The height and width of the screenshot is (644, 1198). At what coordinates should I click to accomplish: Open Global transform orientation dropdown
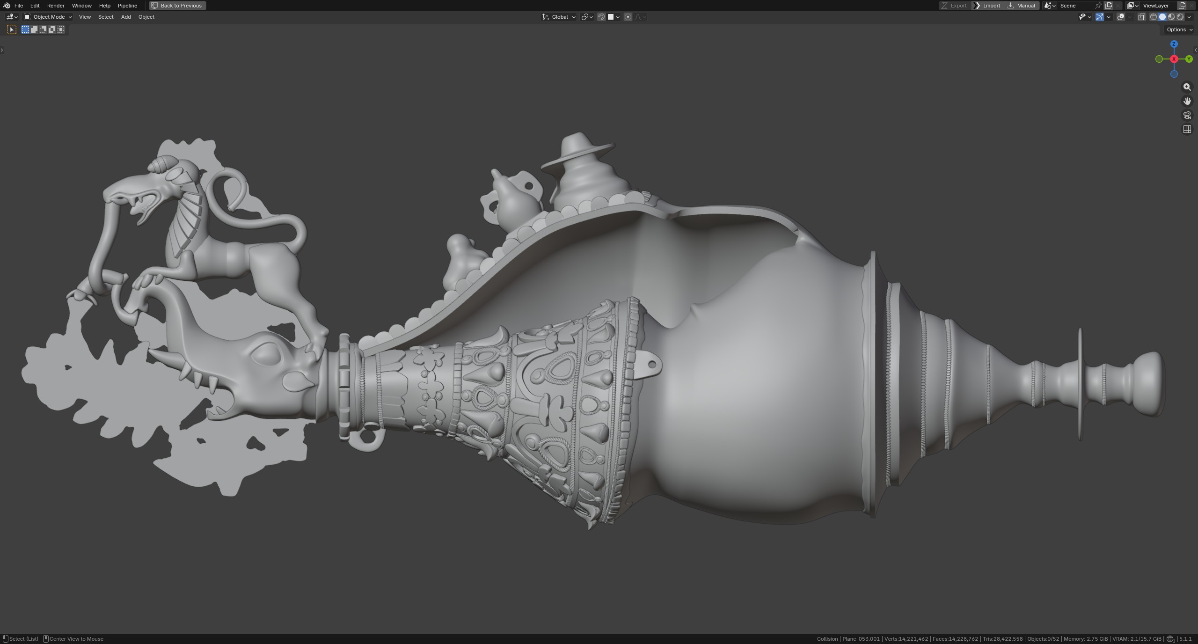point(559,17)
